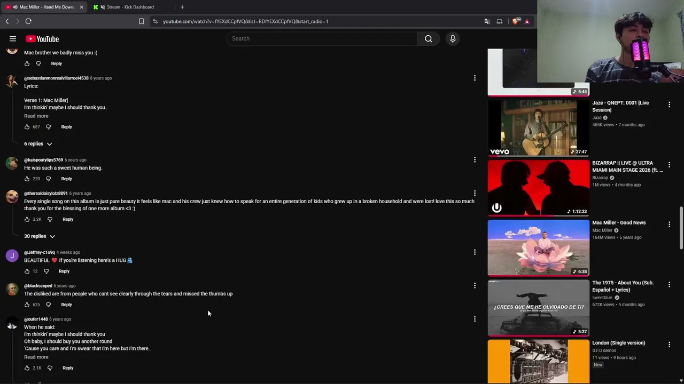
Task: Open the Brave Shields icon
Action: (x=515, y=21)
